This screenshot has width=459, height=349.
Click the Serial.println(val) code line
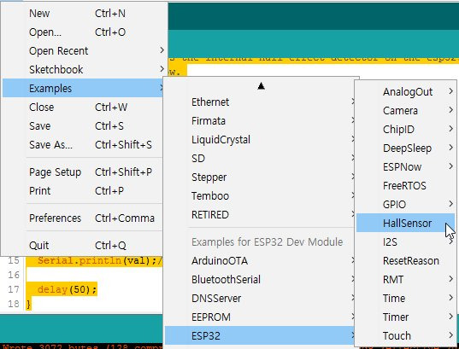pyautogui.click(x=99, y=260)
